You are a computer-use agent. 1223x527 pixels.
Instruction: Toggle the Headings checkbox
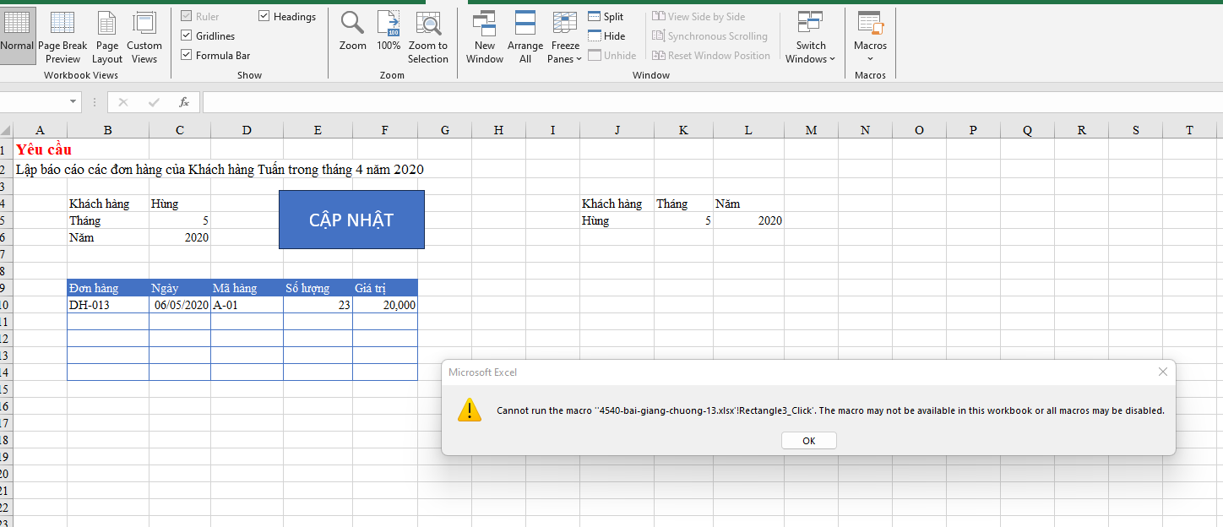tap(264, 17)
